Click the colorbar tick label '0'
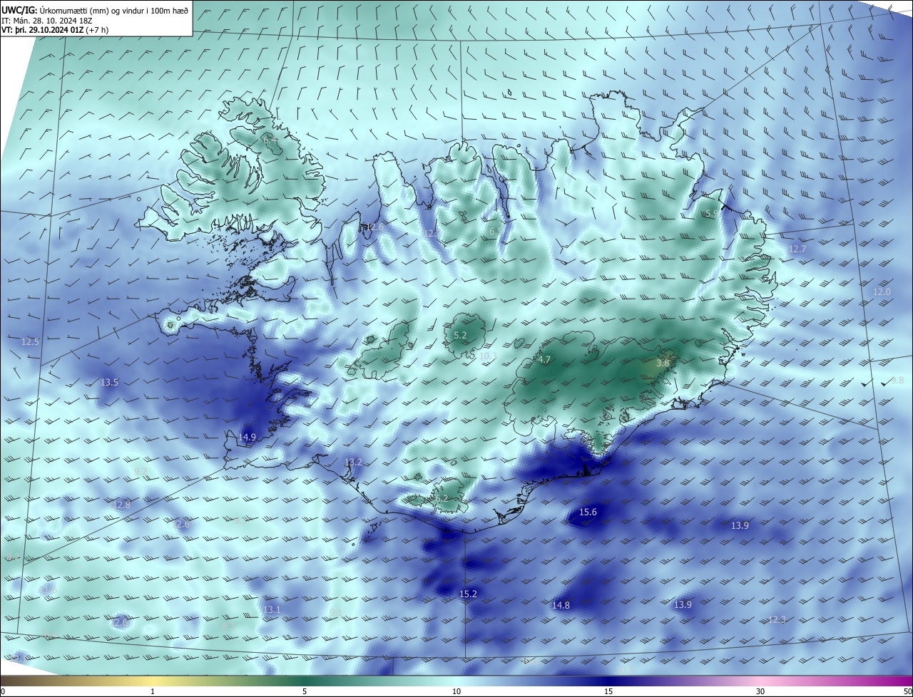This screenshot has height=697, width=913. [x=3, y=691]
